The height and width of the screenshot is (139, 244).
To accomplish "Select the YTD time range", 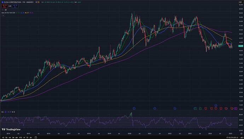I will coord(21,138).
